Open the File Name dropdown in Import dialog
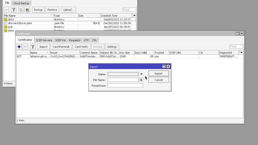258x145 pixels. (141, 80)
